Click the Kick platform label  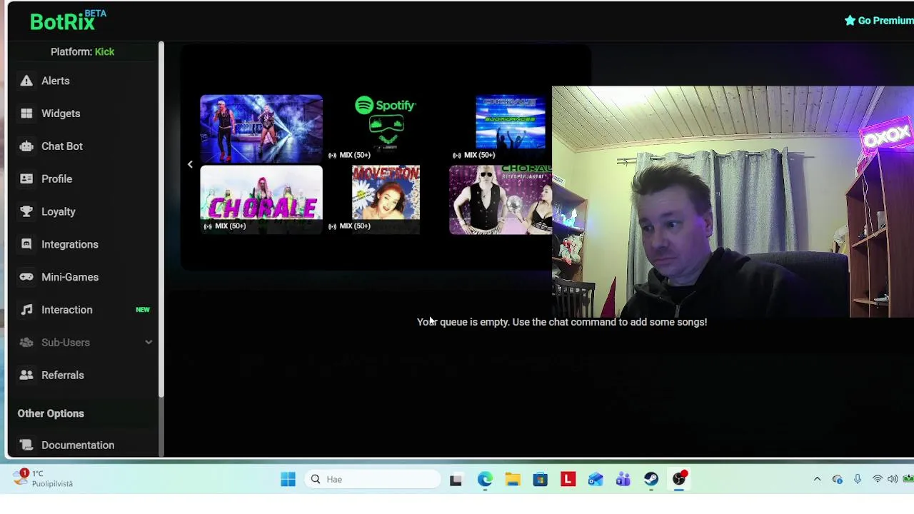coord(104,51)
